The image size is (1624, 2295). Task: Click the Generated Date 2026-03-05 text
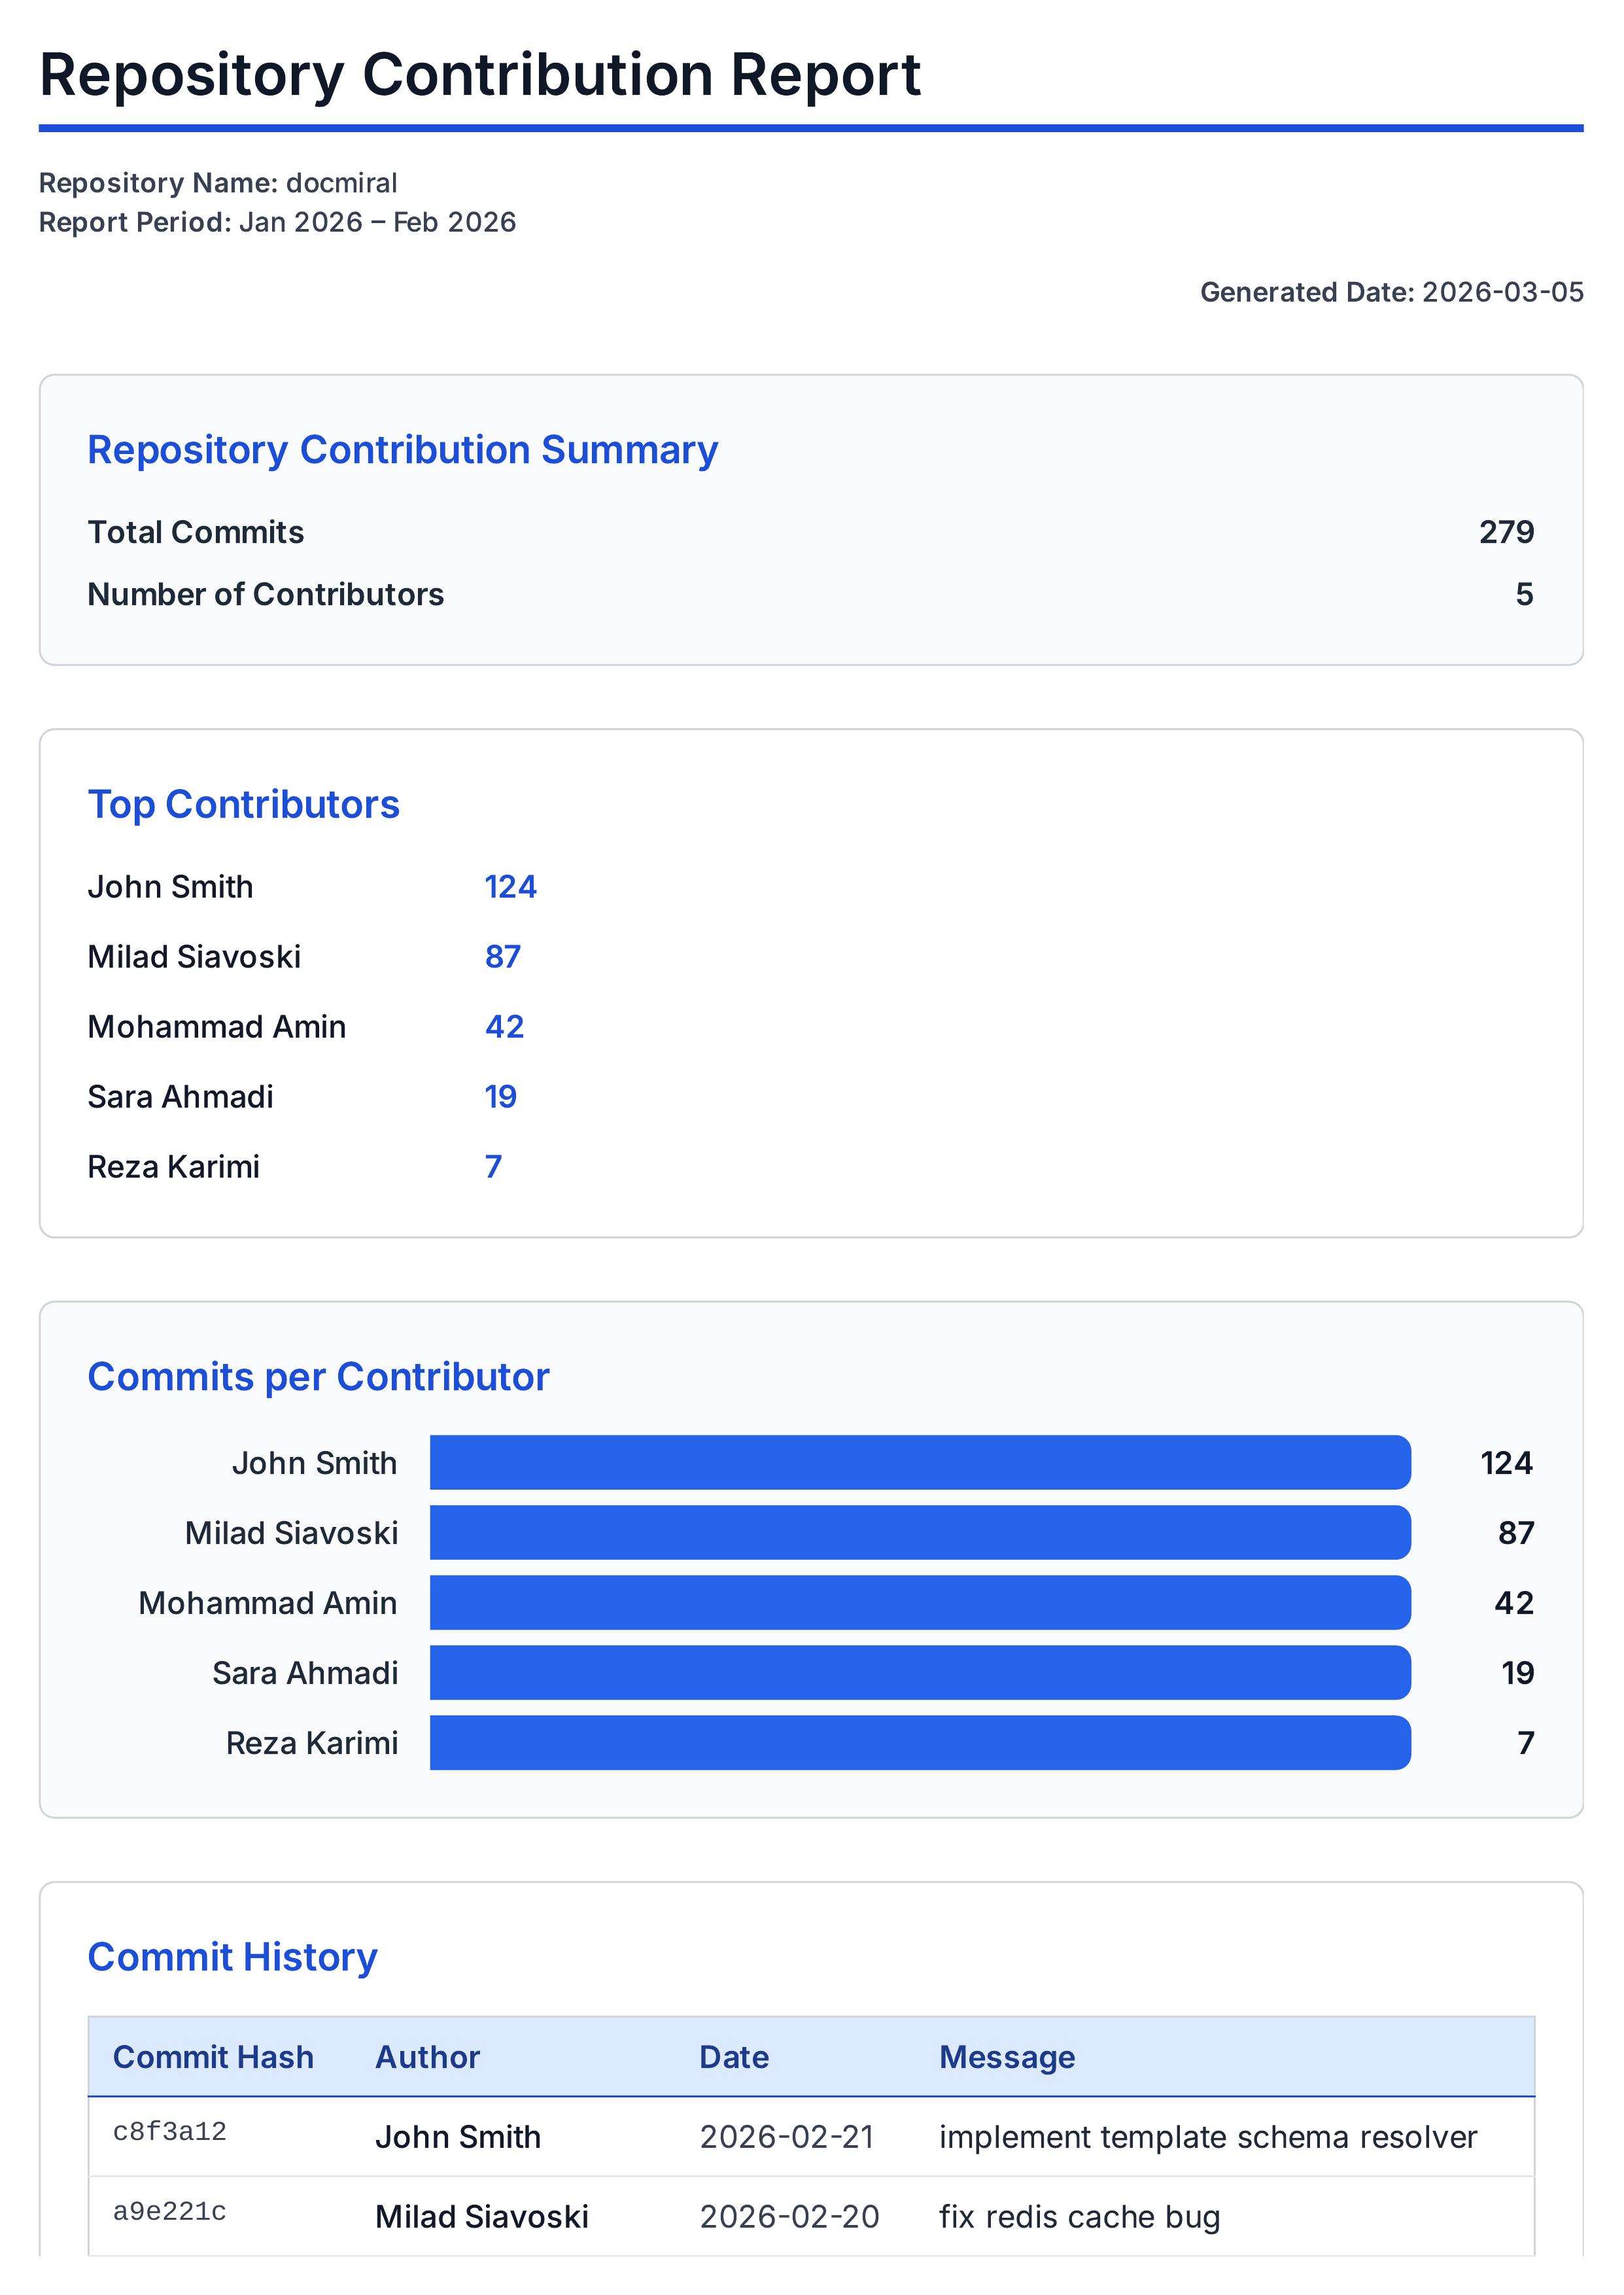click(x=1391, y=292)
